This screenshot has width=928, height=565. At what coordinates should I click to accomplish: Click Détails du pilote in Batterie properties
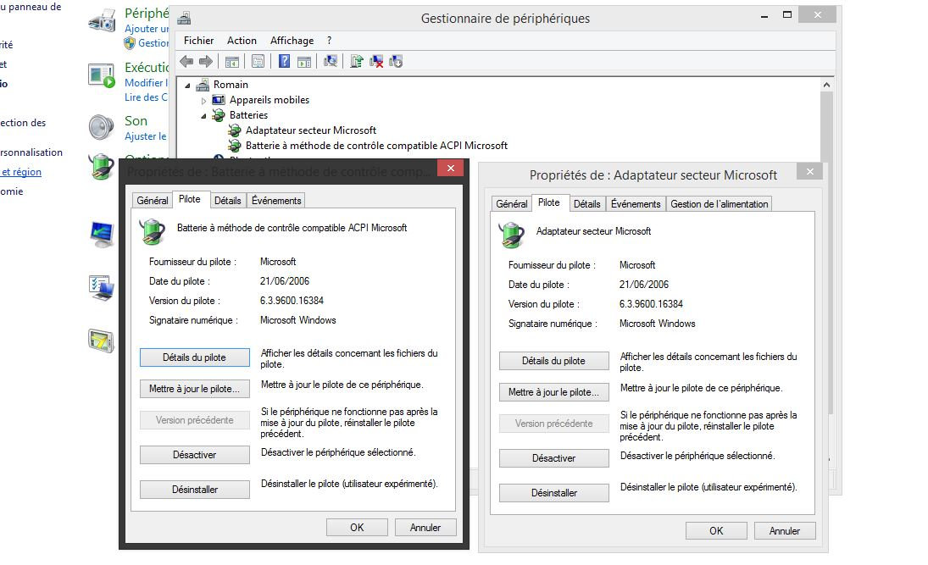[x=195, y=357]
